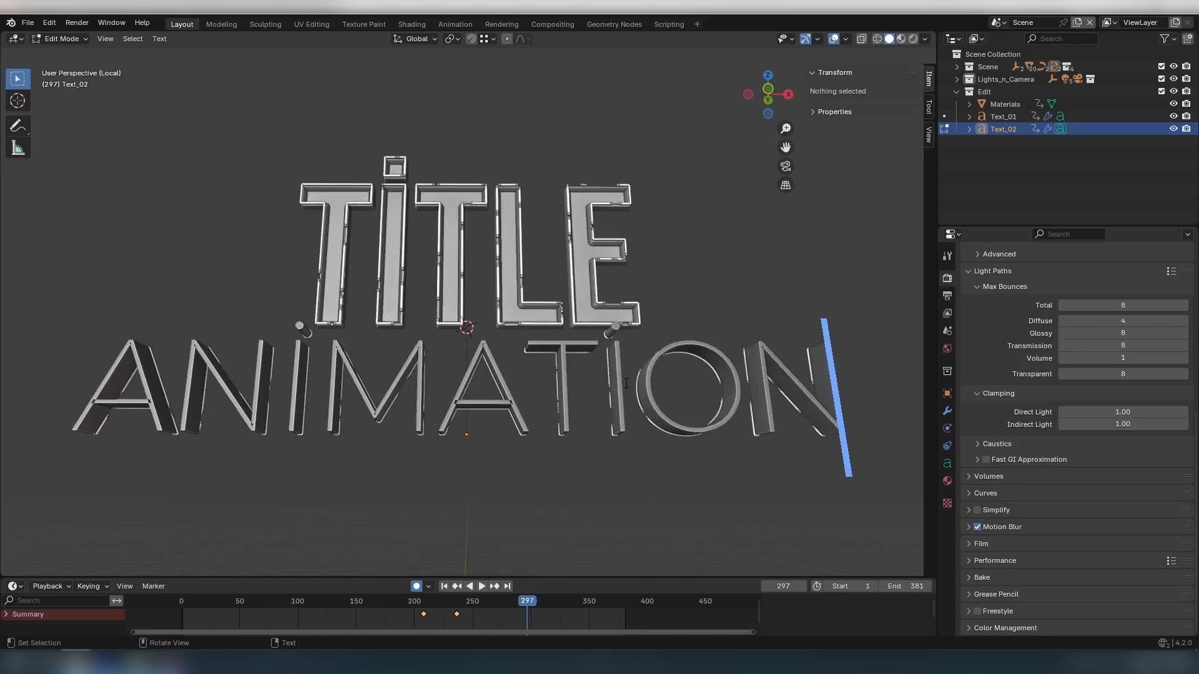The width and height of the screenshot is (1199, 674).
Task: Open the Output properties printer tab
Action: click(x=947, y=295)
